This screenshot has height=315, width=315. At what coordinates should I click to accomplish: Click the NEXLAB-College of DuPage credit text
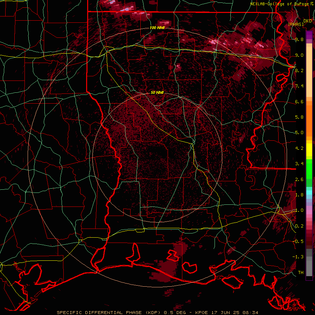point(279,4)
